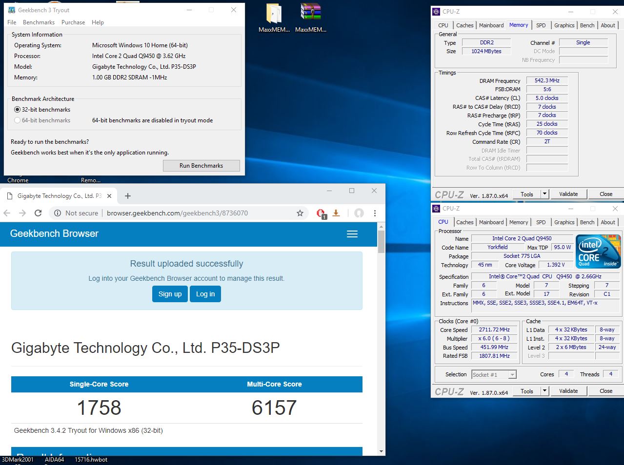This screenshot has width=624, height=465.
Task: Select 32-bit benchmarks radio button
Action: [x=18, y=110]
